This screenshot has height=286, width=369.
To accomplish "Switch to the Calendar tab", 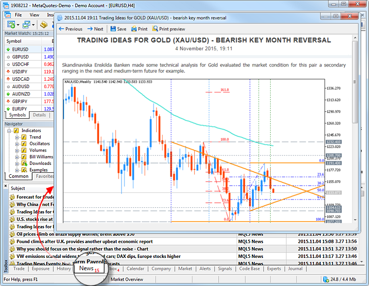I will [135, 269].
